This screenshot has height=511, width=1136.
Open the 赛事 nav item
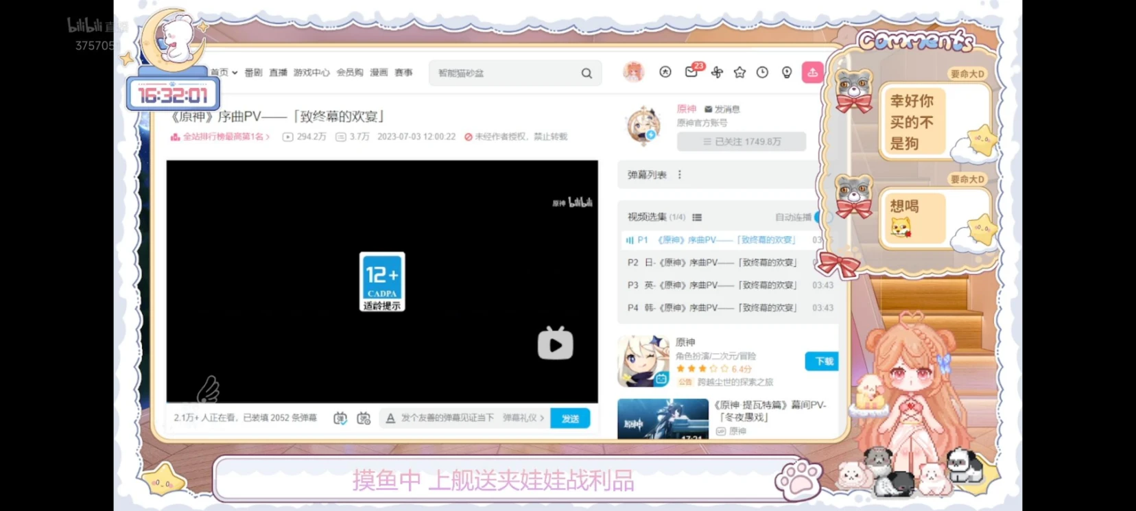403,73
